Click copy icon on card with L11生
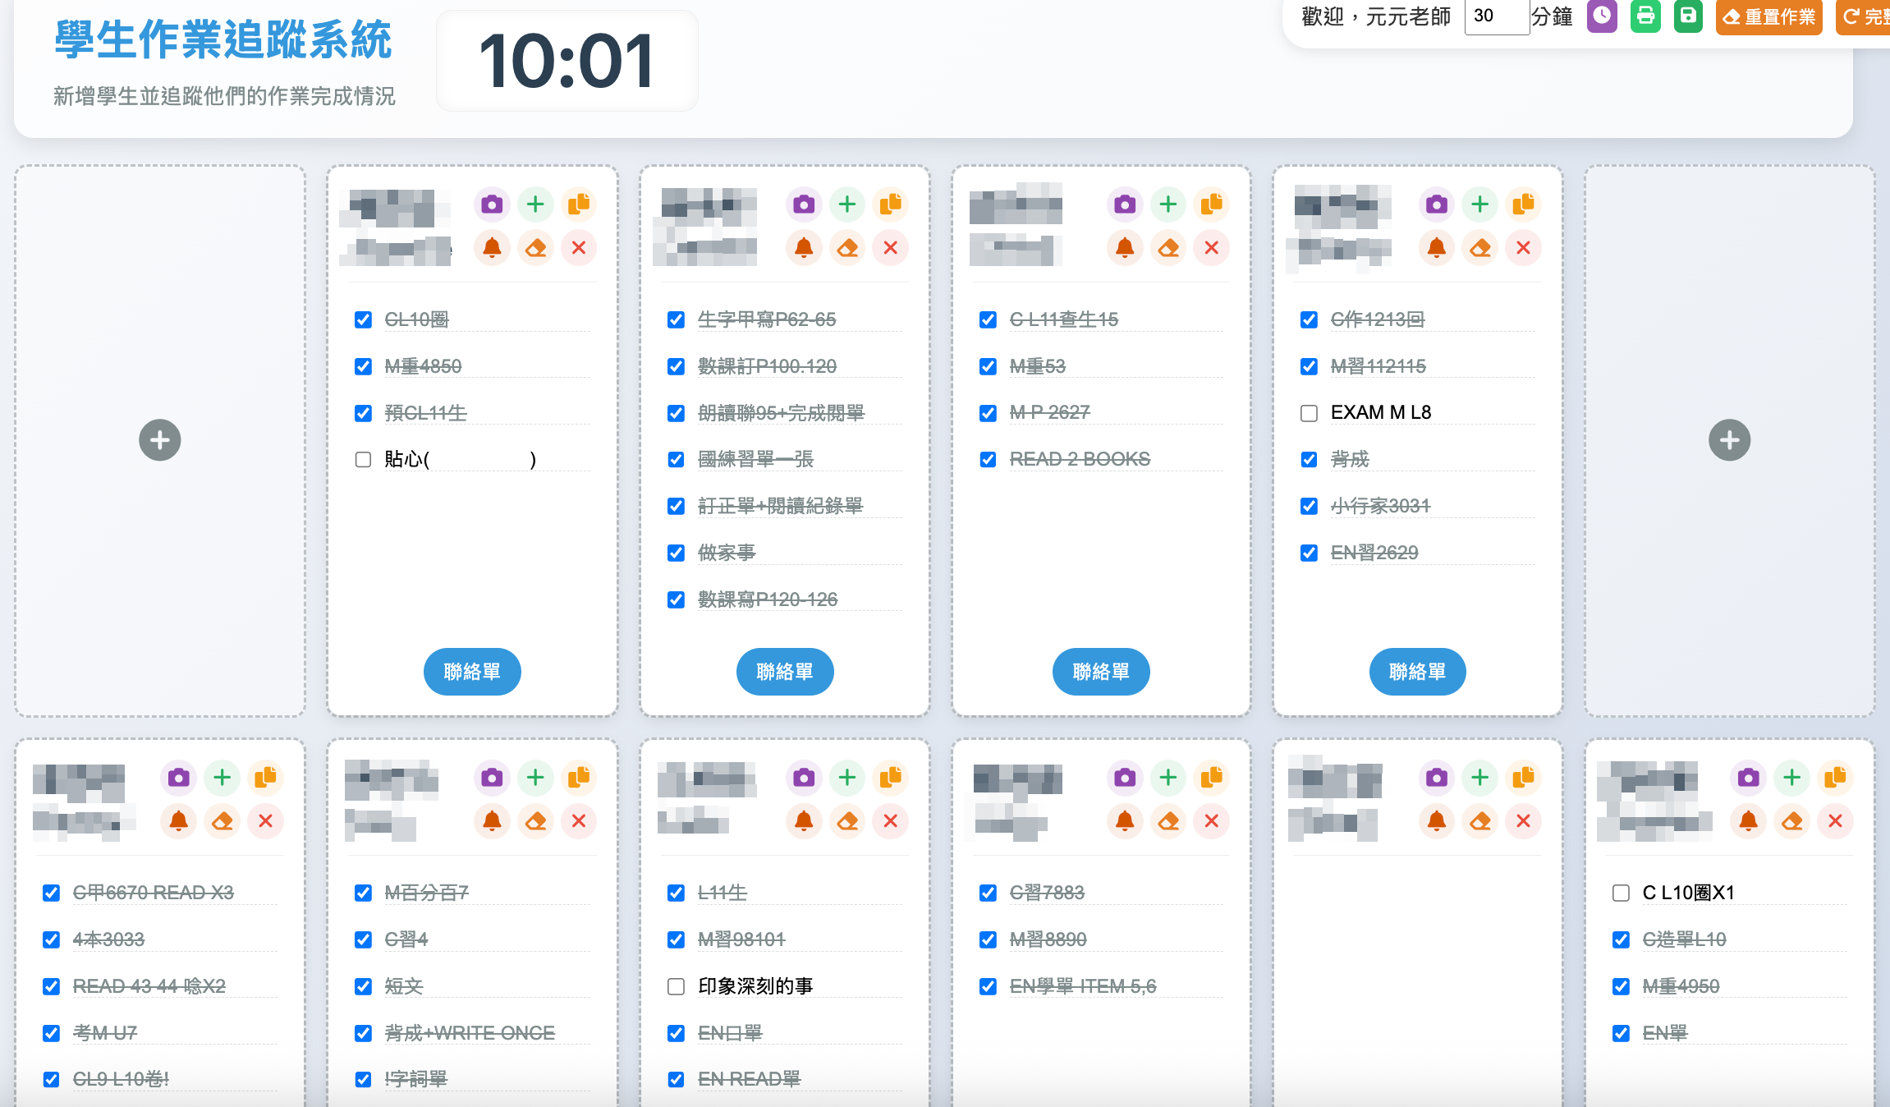Screen dimensions: 1890x1107 pos(891,778)
